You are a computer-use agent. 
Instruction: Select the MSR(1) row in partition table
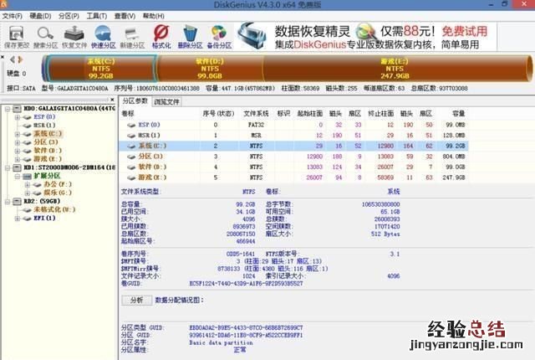[293, 136]
